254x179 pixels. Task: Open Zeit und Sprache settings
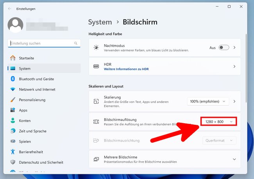pyautogui.click(x=44, y=131)
